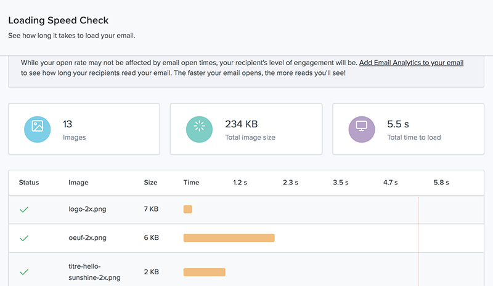Click the green checkmark for oeuf-2x.png
This screenshot has height=286, width=493.
tap(24, 237)
